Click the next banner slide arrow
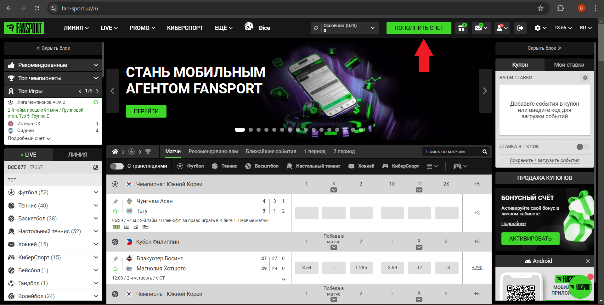 485,91
